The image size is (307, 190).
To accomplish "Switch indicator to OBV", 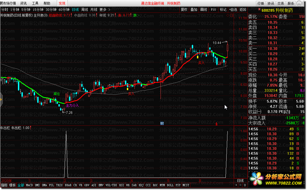I will 87,185.
